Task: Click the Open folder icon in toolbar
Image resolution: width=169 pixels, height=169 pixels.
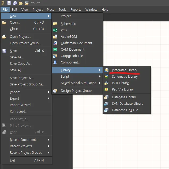Action: pos(21,3)
